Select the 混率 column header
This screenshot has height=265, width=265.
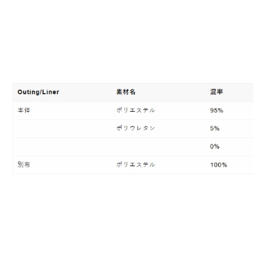(x=217, y=92)
